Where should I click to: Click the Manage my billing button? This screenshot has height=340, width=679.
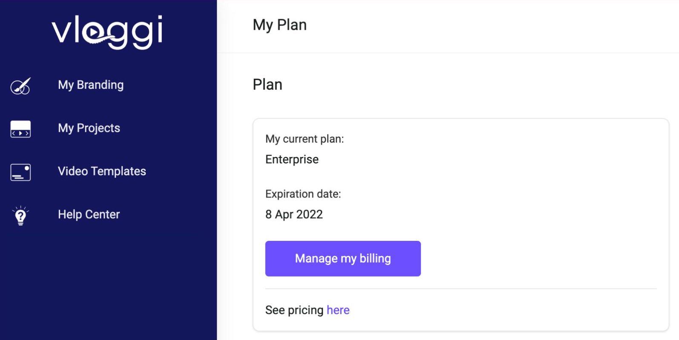tap(343, 259)
